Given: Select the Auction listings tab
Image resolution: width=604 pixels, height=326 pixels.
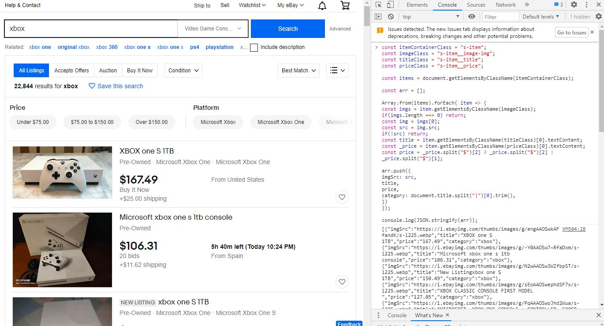Looking at the screenshot, I should [x=108, y=70].
